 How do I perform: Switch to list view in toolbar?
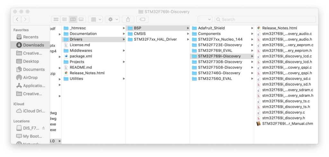tap(64, 20)
